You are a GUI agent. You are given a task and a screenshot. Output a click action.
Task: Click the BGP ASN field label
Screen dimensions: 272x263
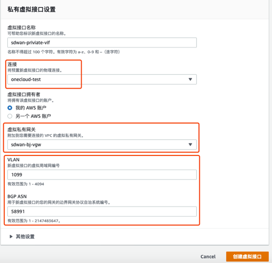17,196
